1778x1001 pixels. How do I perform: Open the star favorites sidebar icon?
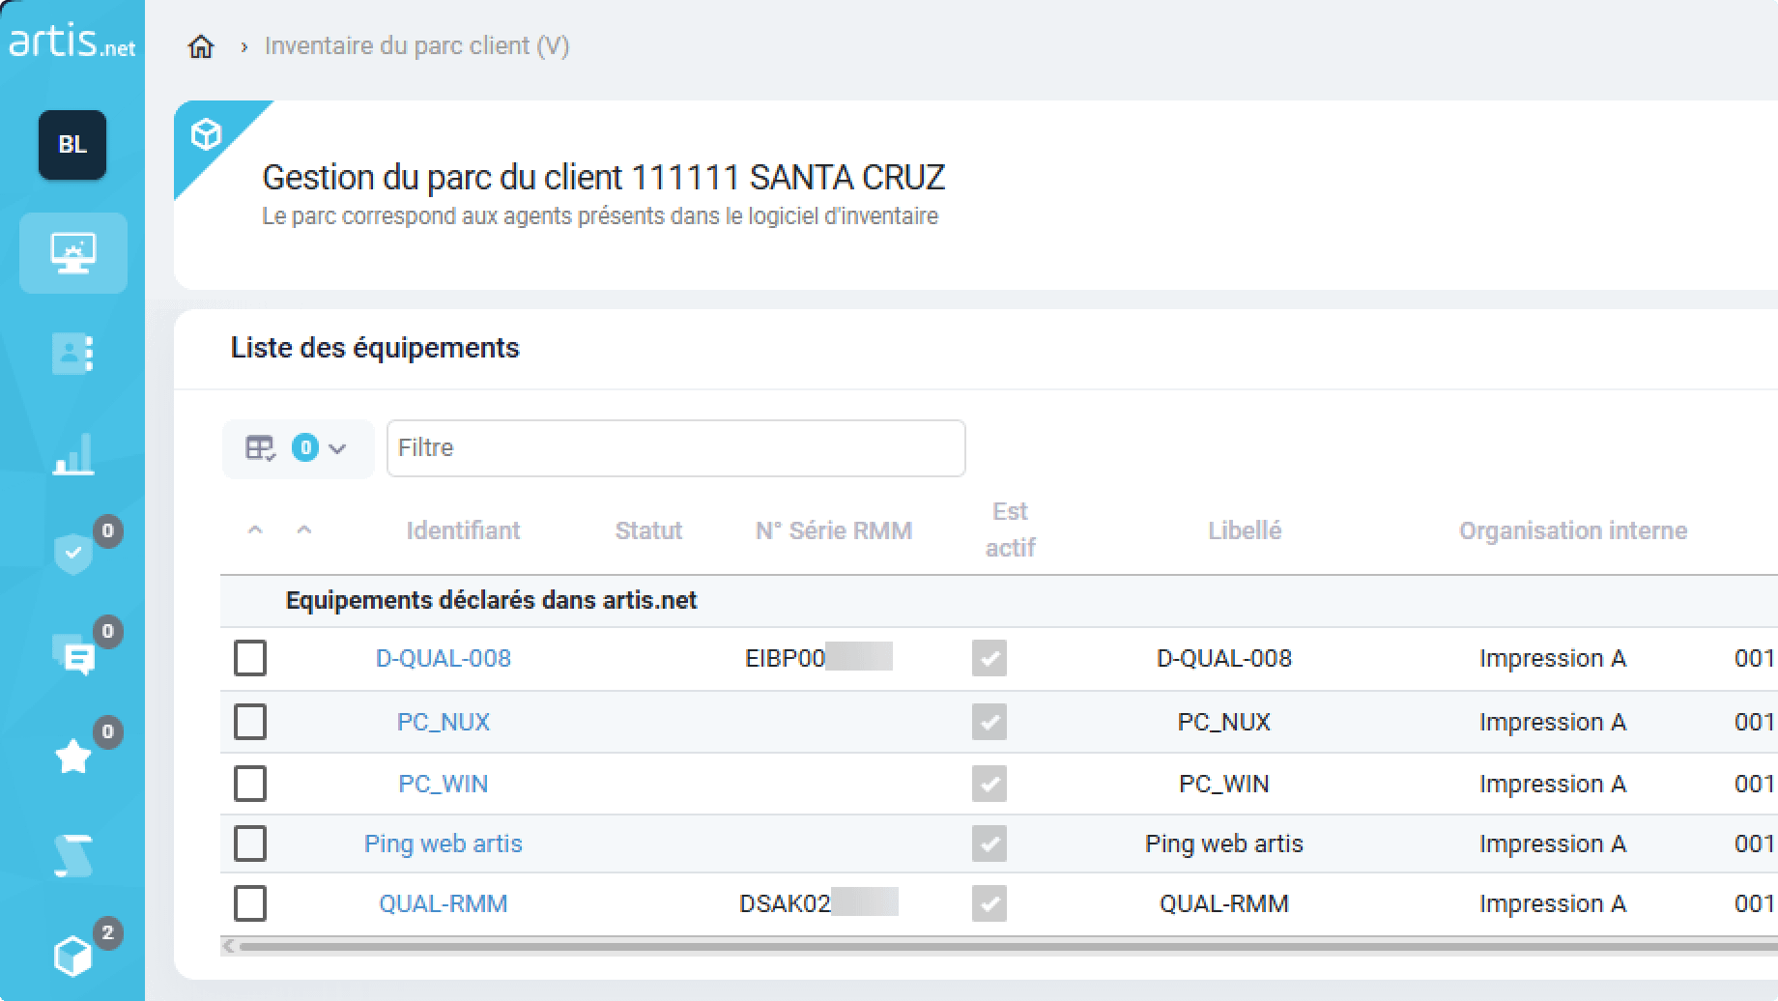coord(73,757)
